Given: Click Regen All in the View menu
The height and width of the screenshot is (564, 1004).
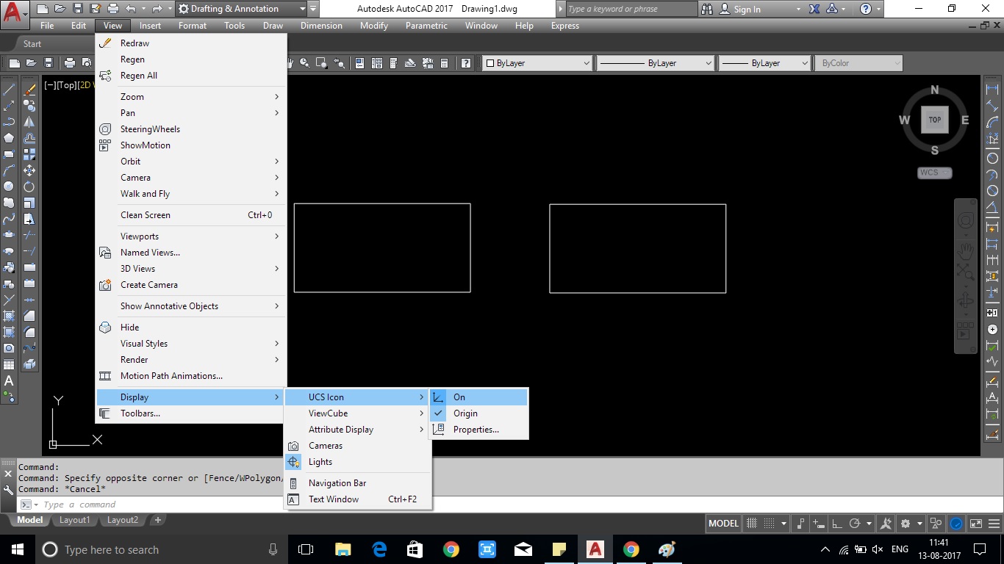Looking at the screenshot, I should point(138,75).
